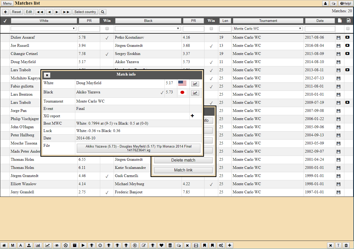Expand the Black player filter dropdown
Screen dimensions: 354x249
point(148,28)
